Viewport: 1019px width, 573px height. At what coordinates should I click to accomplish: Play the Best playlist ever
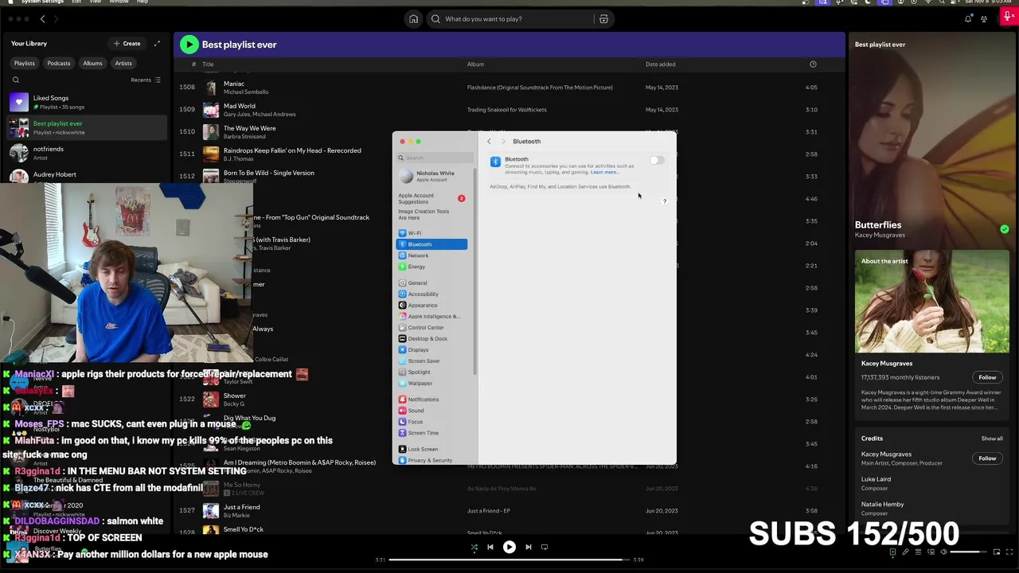click(x=189, y=45)
